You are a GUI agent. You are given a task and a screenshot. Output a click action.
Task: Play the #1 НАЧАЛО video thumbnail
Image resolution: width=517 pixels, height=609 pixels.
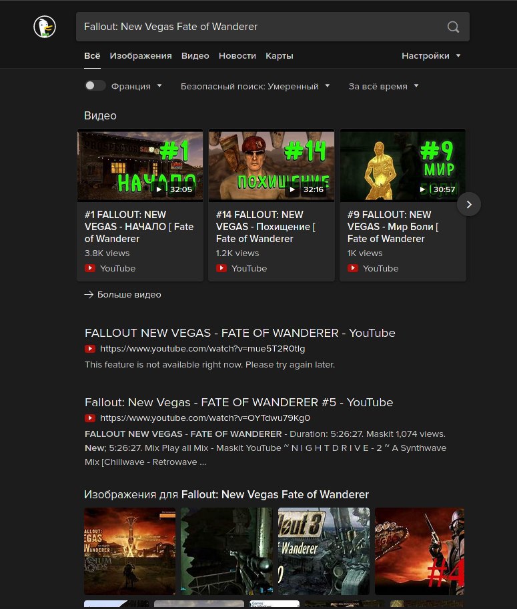coord(140,166)
